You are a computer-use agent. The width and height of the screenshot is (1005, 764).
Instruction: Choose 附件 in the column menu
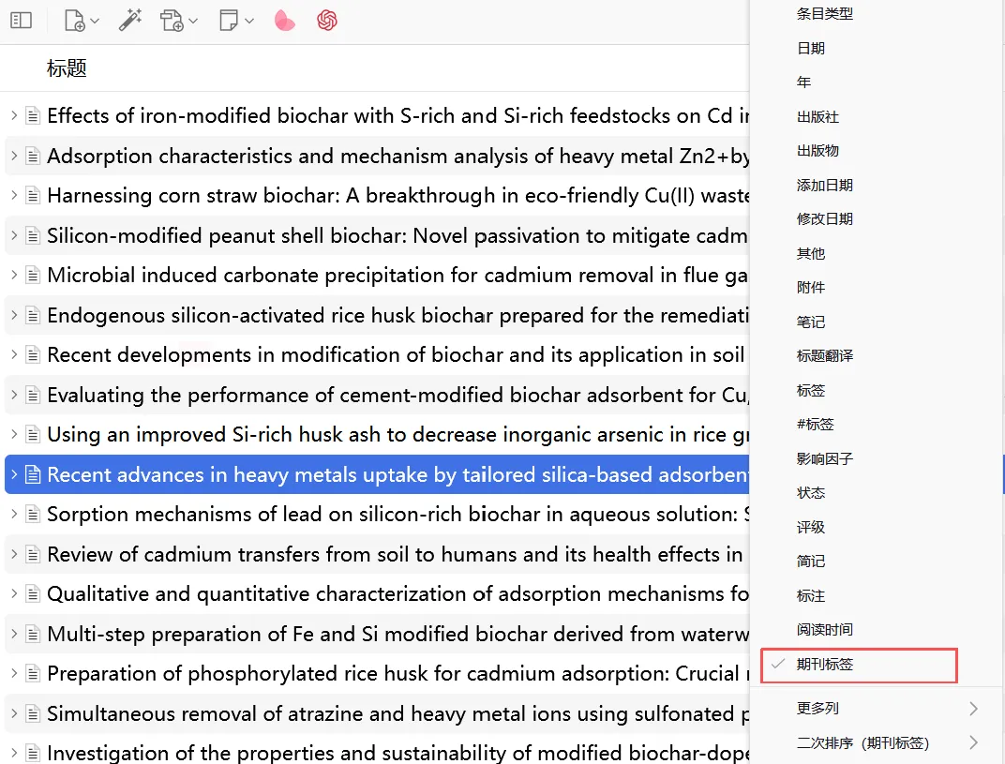[810, 288]
